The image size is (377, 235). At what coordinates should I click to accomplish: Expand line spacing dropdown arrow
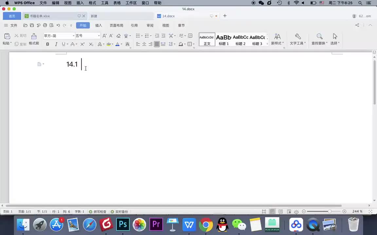coord(174,44)
